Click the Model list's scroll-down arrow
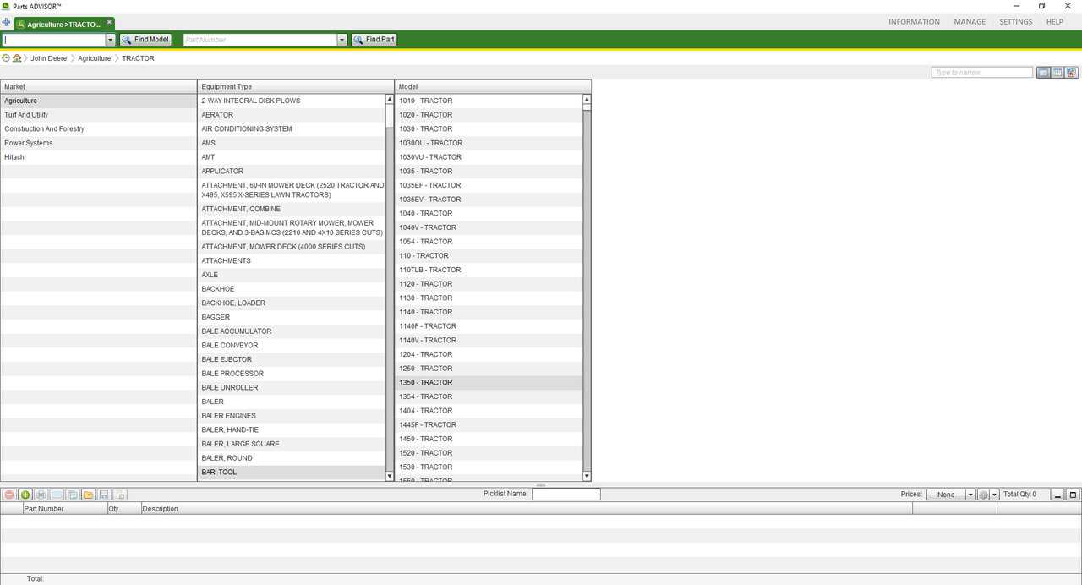The height and width of the screenshot is (585, 1082). [587, 476]
